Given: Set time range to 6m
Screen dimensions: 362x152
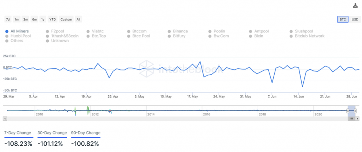Looking at the screenshot, I should click(34, 19).
